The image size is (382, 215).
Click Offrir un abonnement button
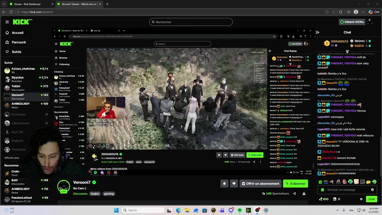tap(261, 184)
